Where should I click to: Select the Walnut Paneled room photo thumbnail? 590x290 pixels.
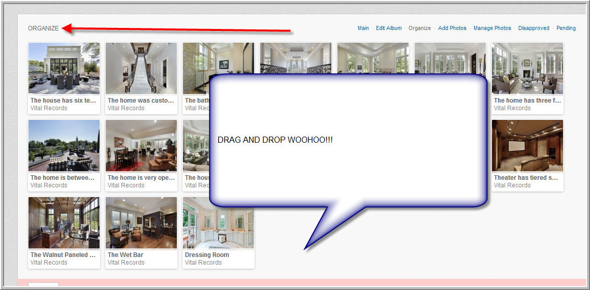[x=64, y=222]
